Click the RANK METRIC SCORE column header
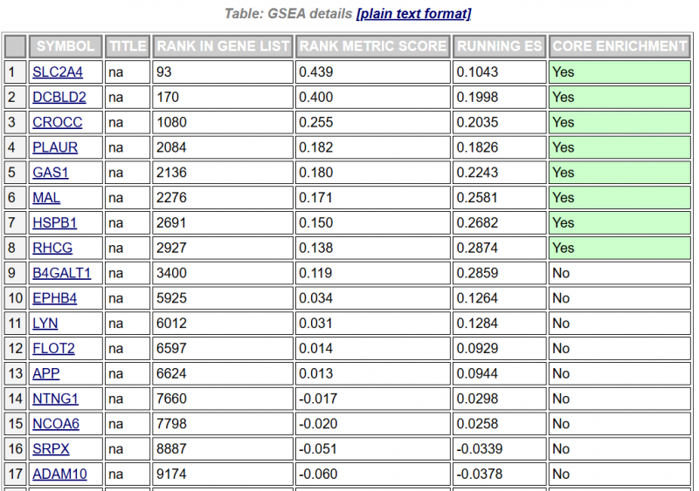 coord(373,46)
